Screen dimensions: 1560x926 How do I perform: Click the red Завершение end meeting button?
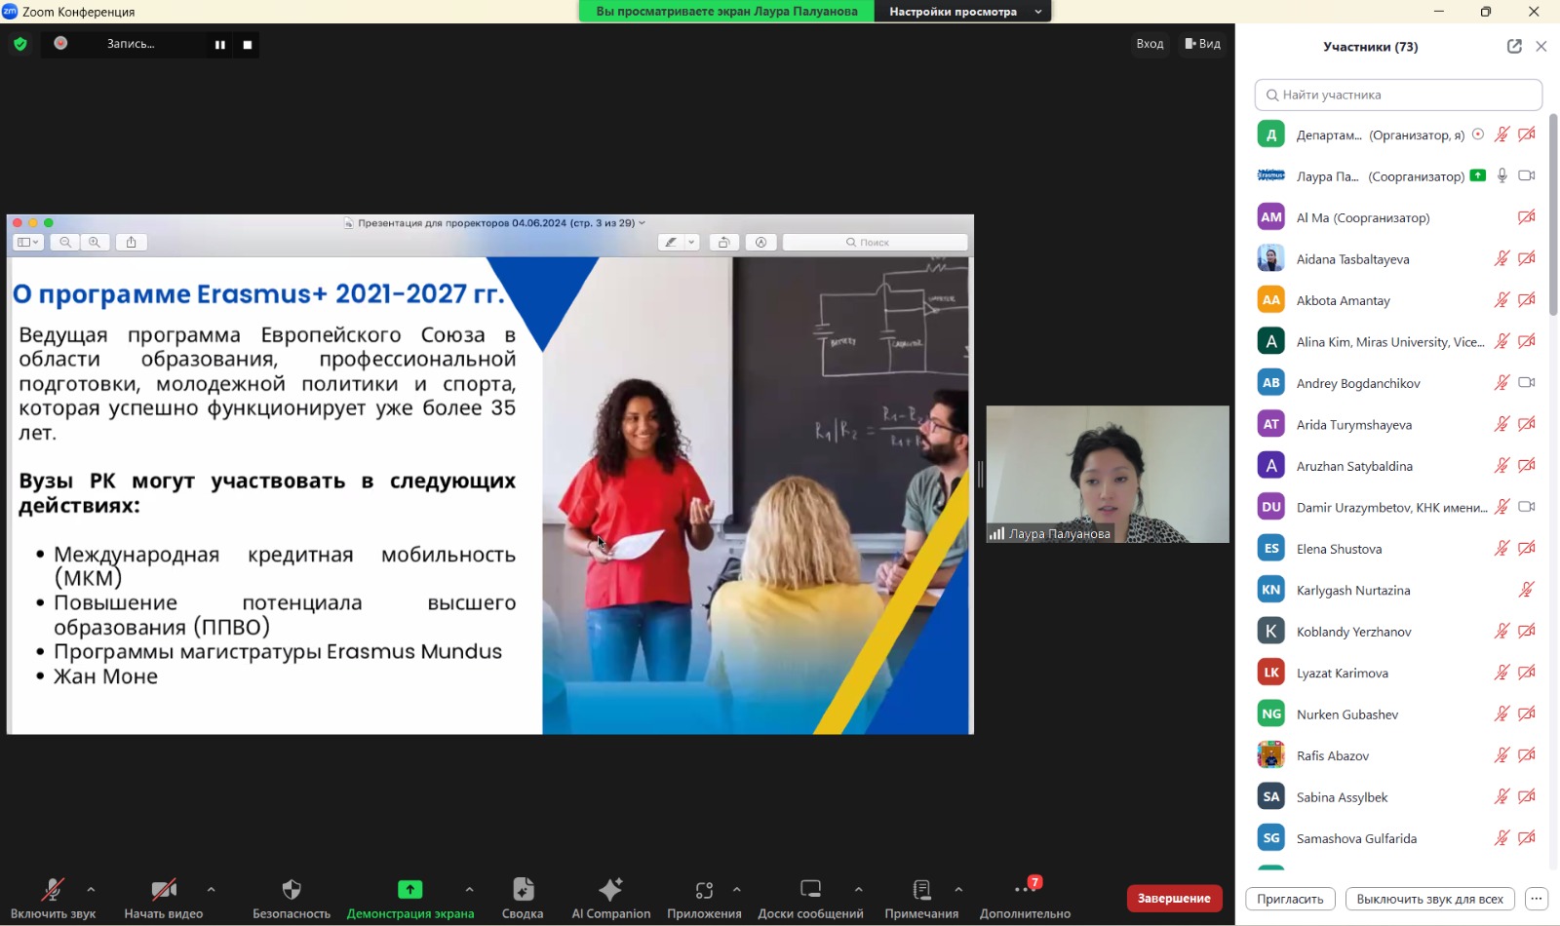tap(1174, 898)
